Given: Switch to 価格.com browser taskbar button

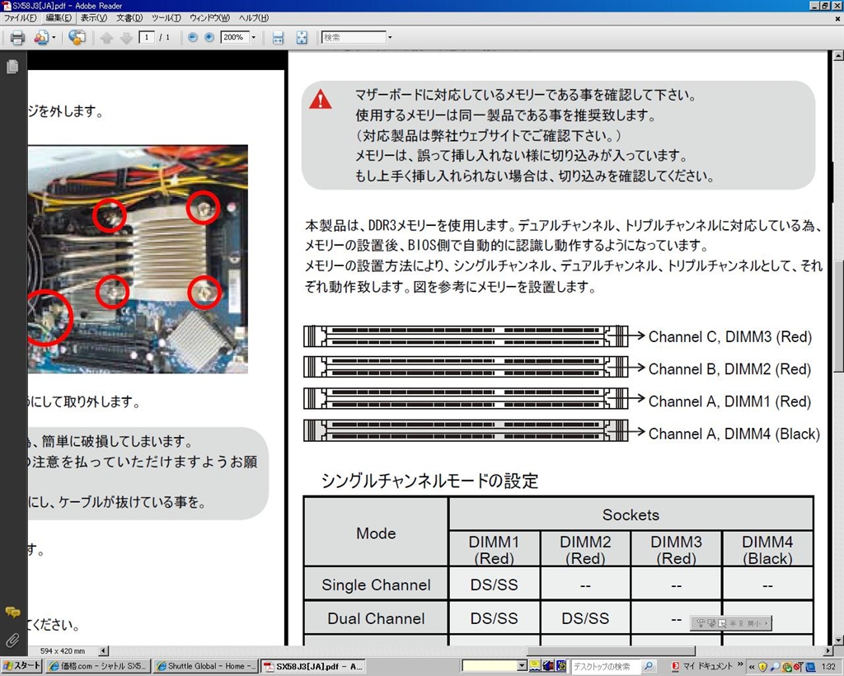Looking at the screenshot, I should coord(97,666).
